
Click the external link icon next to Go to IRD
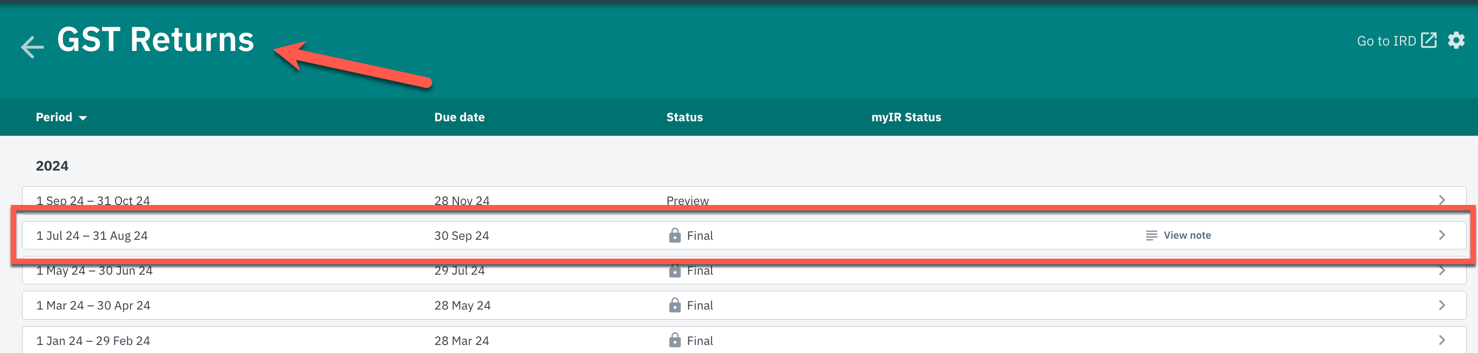[1429, 41]
